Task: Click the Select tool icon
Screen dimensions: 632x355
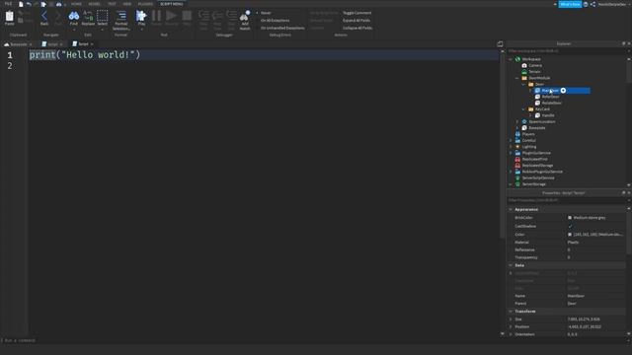Action: pyautogui.click(x=103, y=16)
